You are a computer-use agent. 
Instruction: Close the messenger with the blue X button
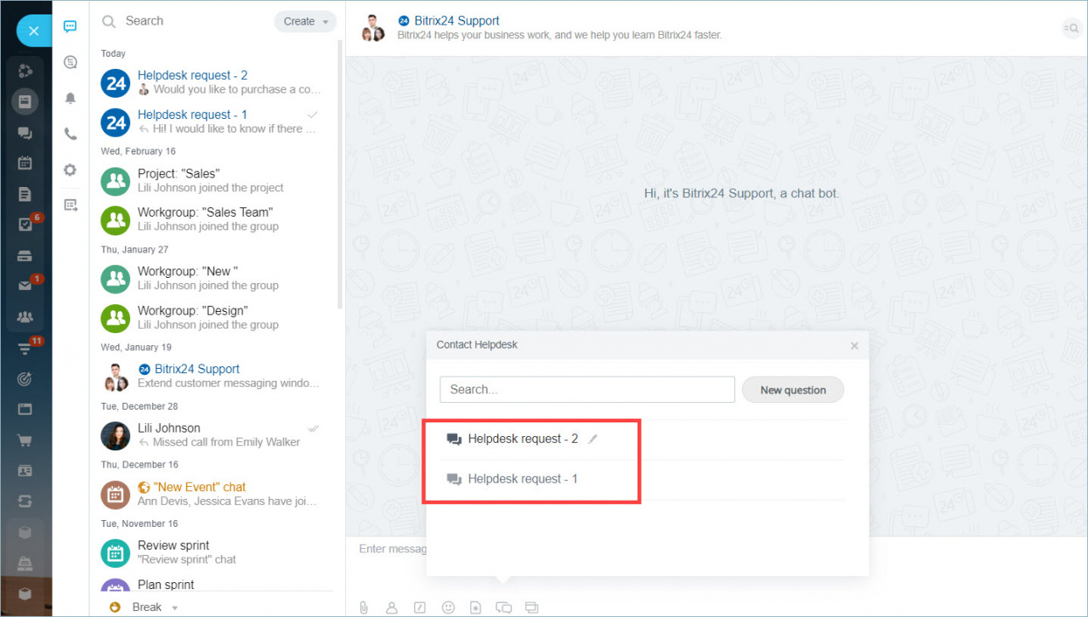click(x=33, y=31)
